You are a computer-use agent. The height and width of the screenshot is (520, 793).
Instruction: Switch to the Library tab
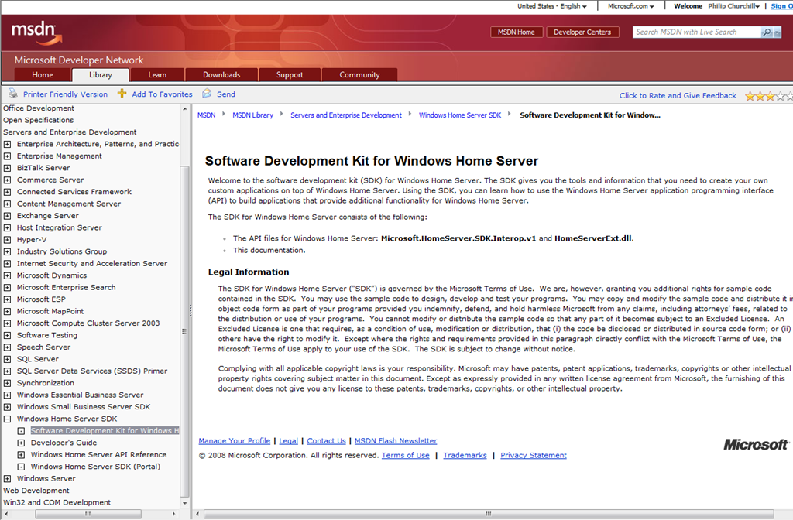coord(101,75)
